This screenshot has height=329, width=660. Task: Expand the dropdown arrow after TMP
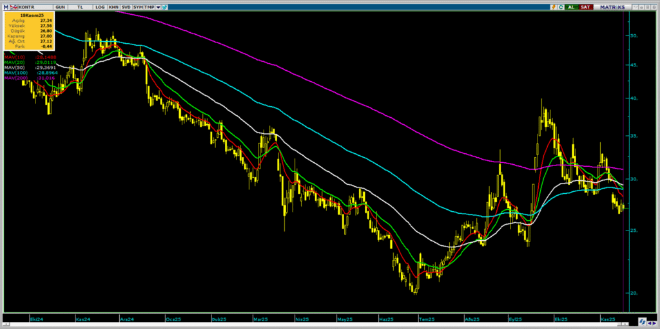point(158,6)
